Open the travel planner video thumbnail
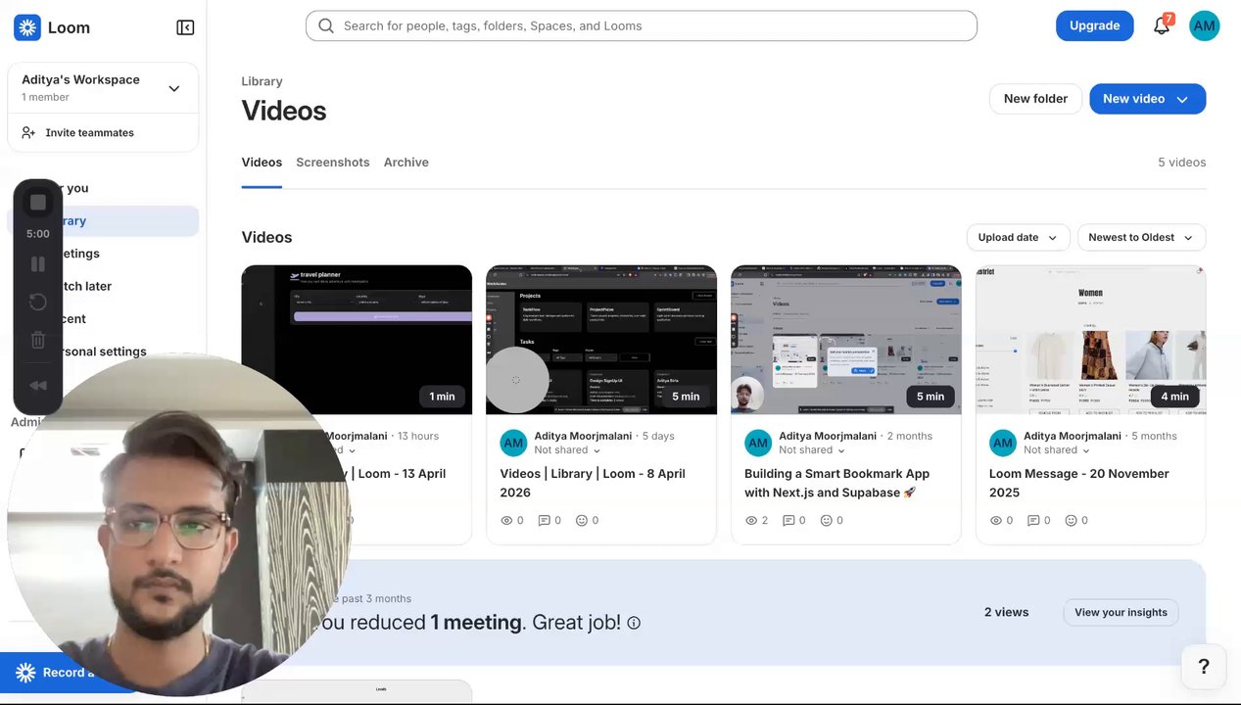 (x=357, y=340)
